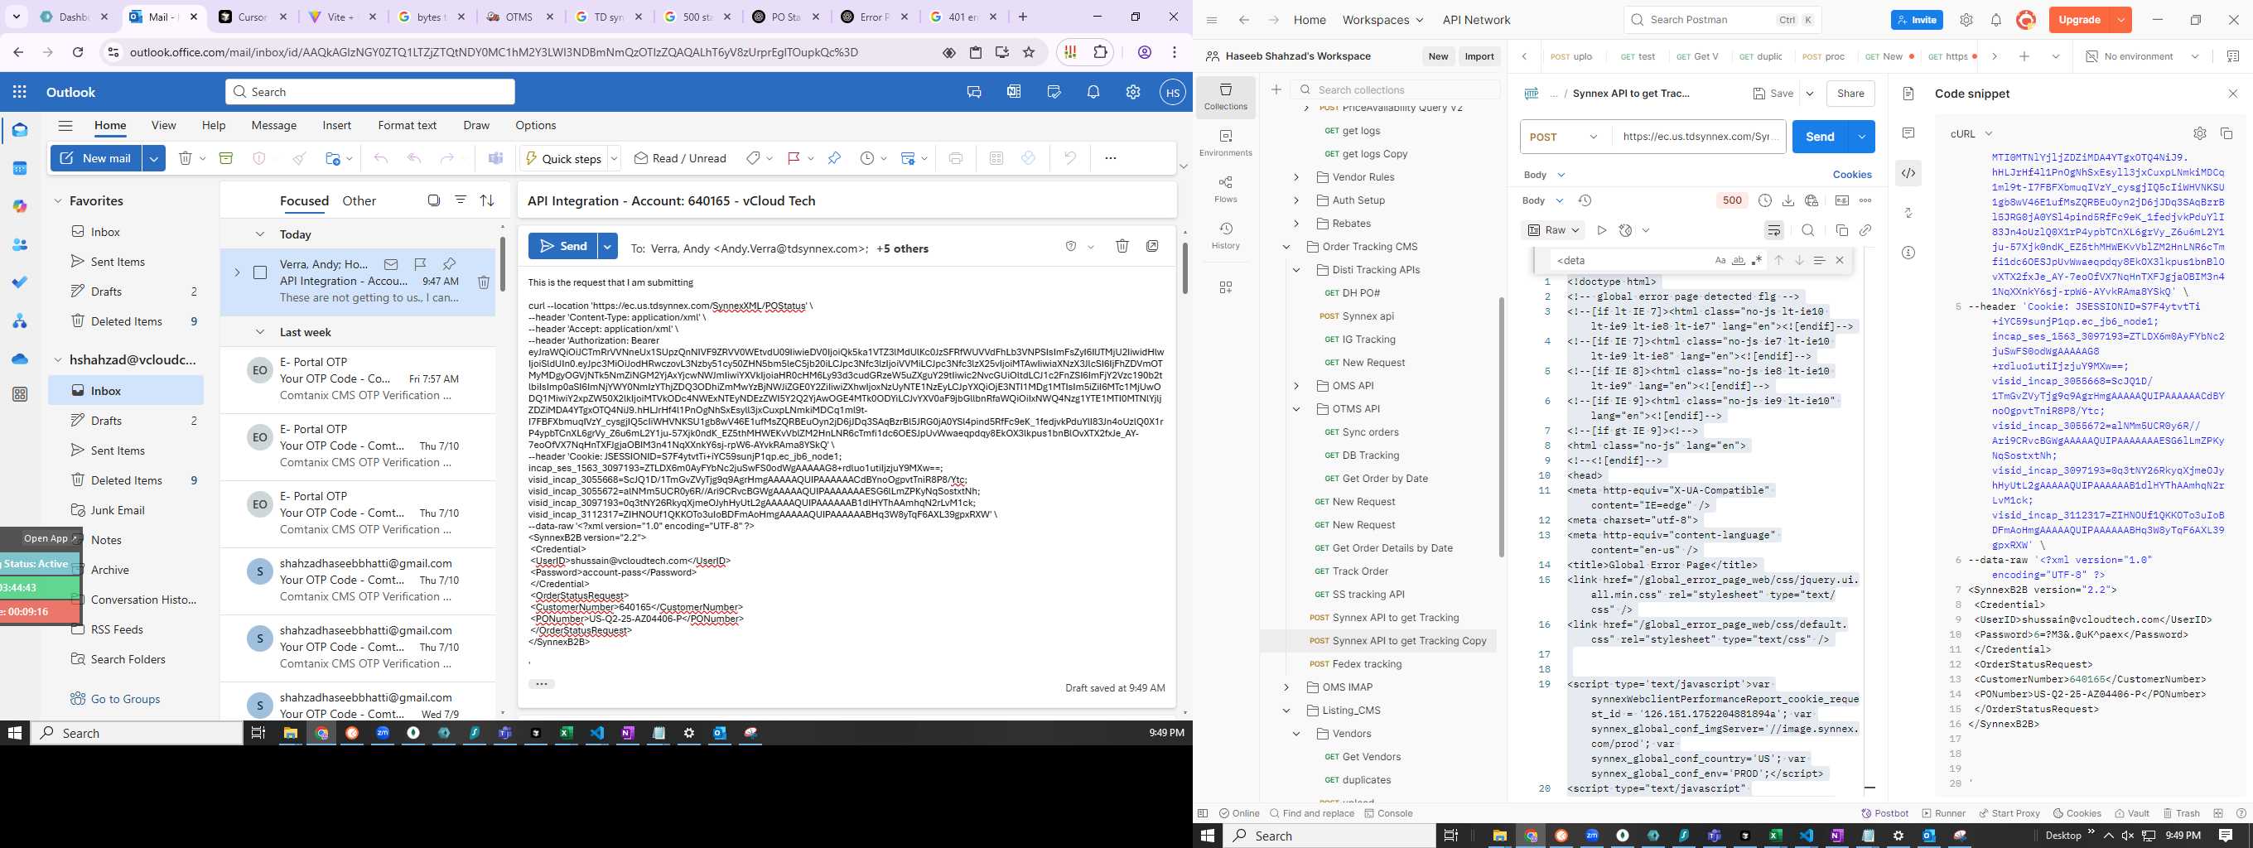Toggle regex mode in response search
2253x848 pixels.
click(x=1757, y=261)
